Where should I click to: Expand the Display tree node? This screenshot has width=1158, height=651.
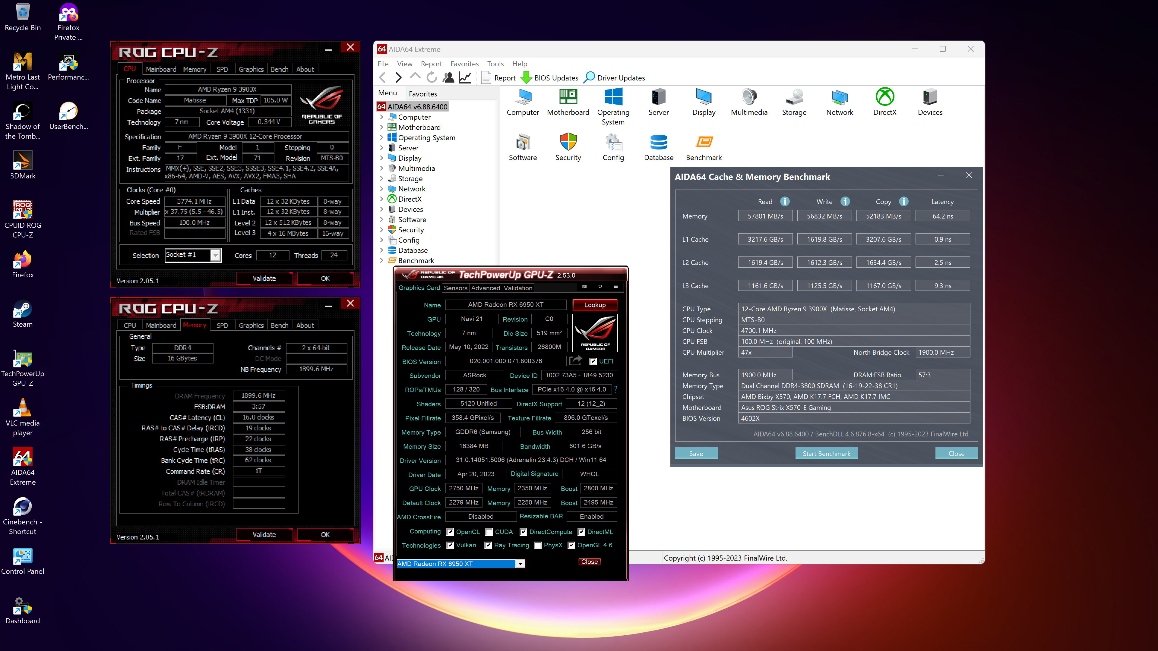(x=382, y=158)
